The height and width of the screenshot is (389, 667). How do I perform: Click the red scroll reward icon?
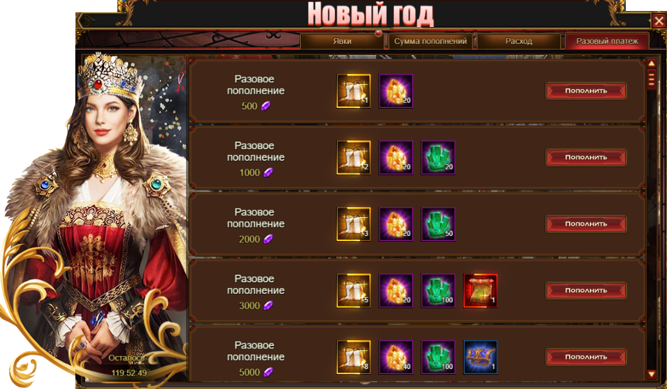(480, 291)
